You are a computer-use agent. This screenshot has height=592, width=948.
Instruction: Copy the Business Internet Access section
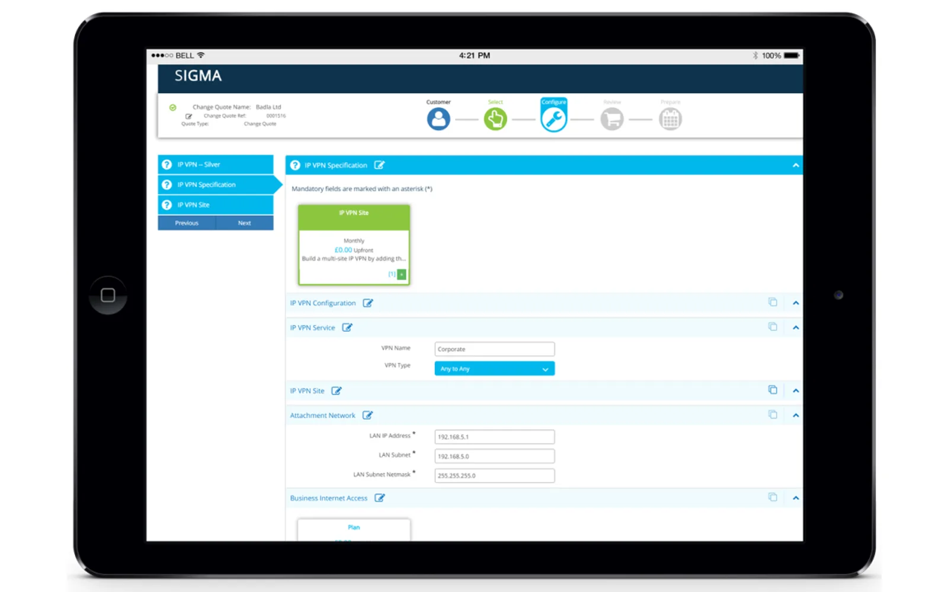point(773,497)
